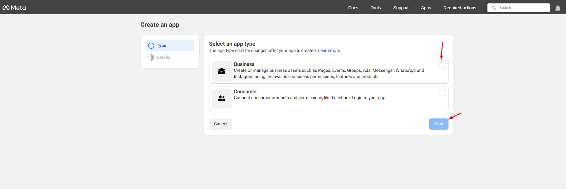Click the magnifying glass search icon
The height and width of the screenshot is (189, 566).
(x=493, y=8)
